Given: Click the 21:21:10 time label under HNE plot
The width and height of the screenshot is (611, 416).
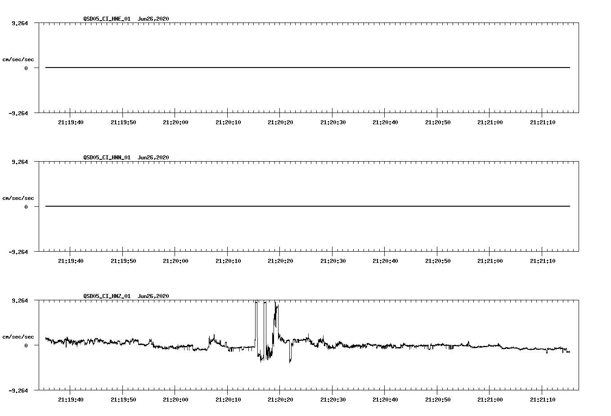Looking at the screenshot, I should [543, 122].
